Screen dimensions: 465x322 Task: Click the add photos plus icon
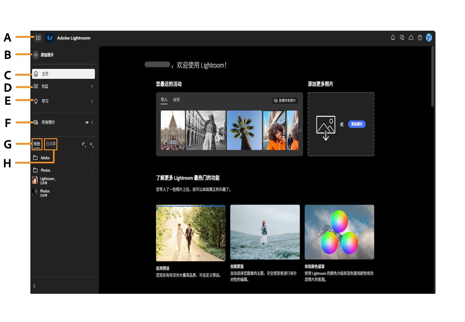(36, 55)
